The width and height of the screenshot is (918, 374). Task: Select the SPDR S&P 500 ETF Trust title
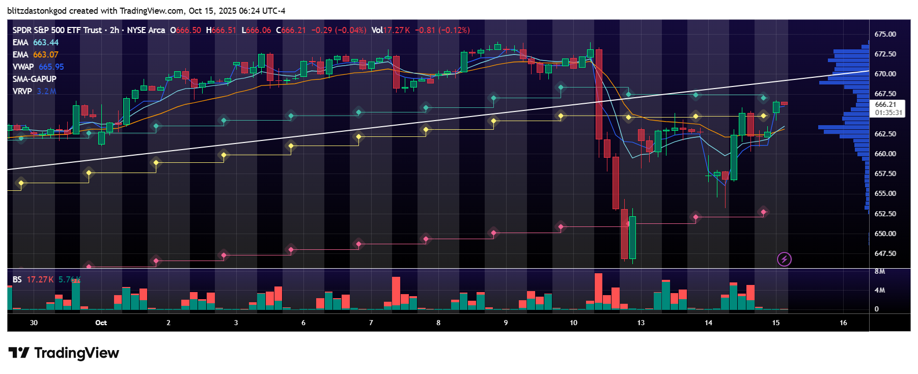[x=57, y=30]
